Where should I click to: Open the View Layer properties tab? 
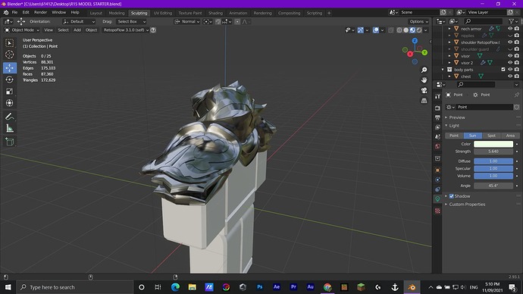[437, 127]
